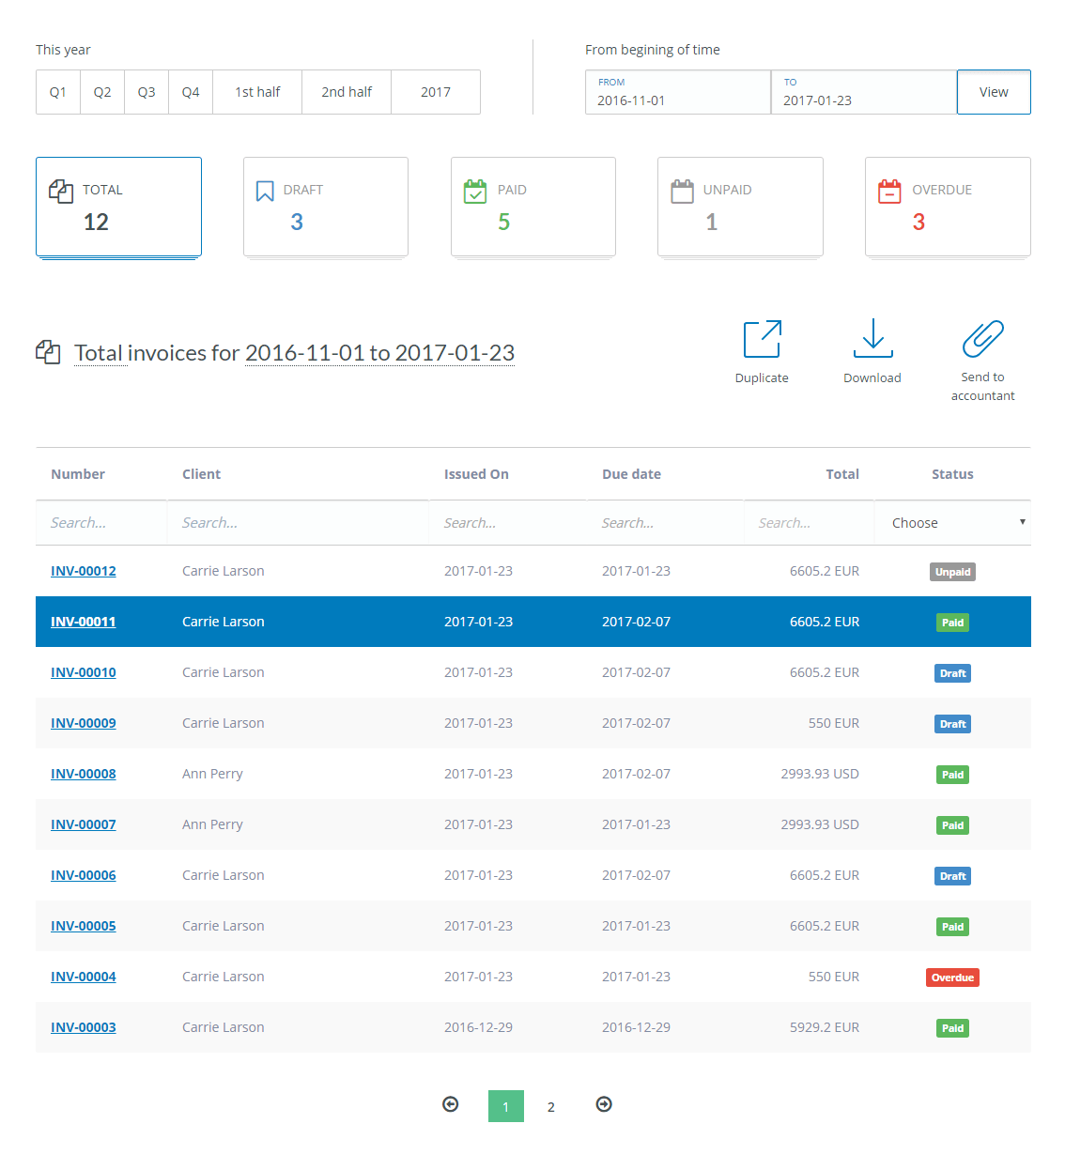Screen dimensions: 1065x1170
Task: Go to page 2
Action: [551, 1106]
